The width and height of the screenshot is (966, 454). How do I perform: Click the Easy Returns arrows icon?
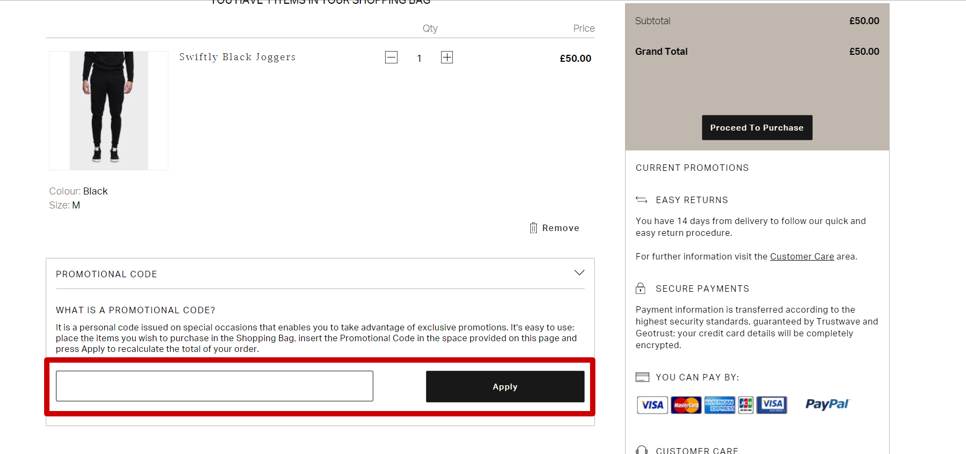coord(641,200)
